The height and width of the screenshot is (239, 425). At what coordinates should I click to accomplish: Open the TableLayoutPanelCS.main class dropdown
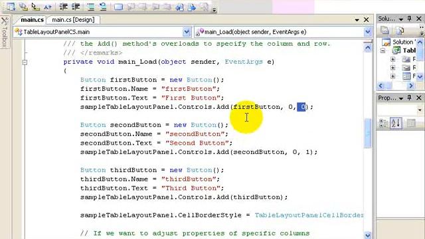[187, 32]
